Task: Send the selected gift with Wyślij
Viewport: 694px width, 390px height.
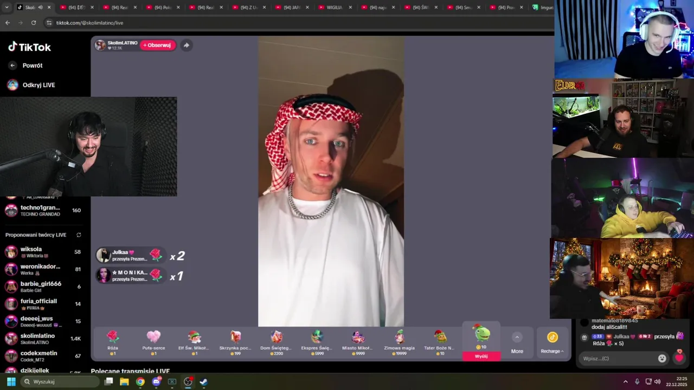Action: coord(481,356)
